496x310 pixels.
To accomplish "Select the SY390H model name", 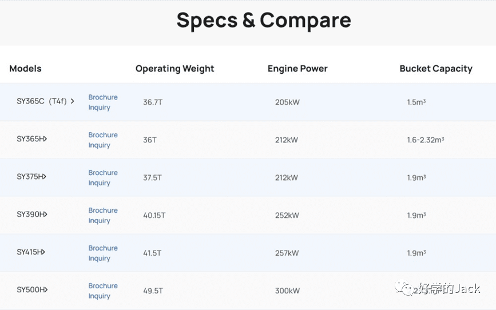I will tap(30, 214).
